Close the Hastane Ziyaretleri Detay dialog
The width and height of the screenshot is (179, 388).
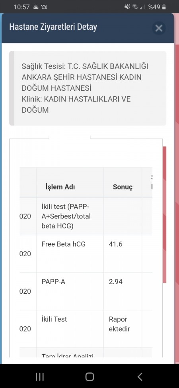[x=158, y=28]
